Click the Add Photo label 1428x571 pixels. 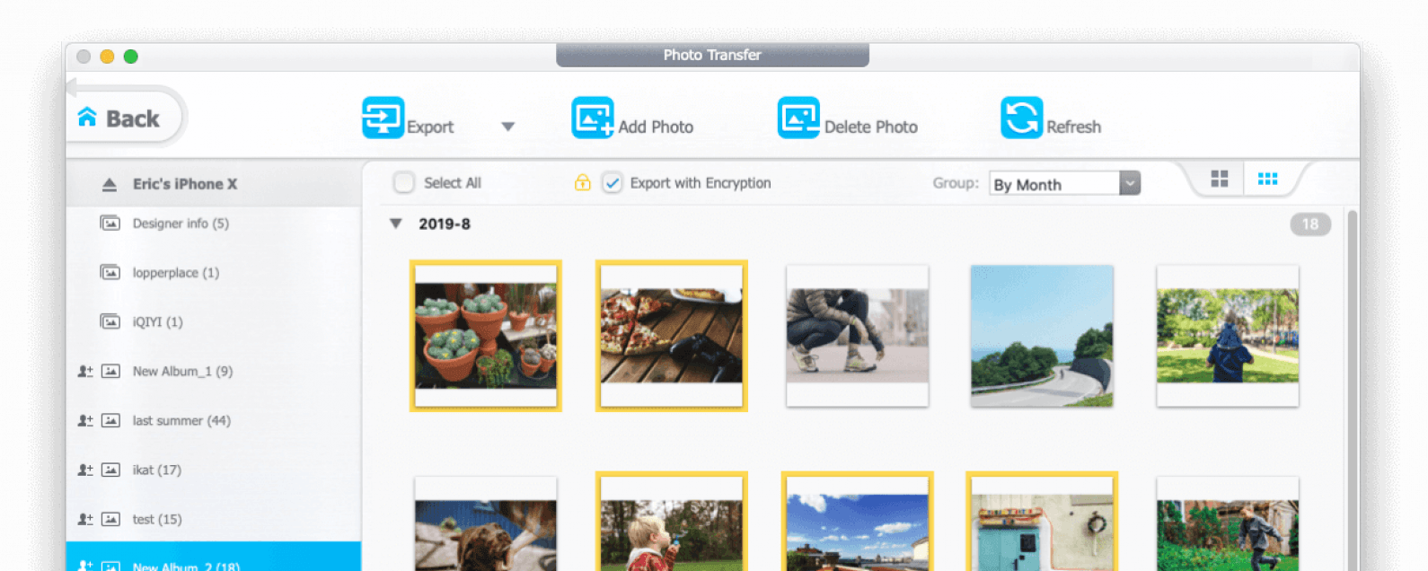click(656, 127)
